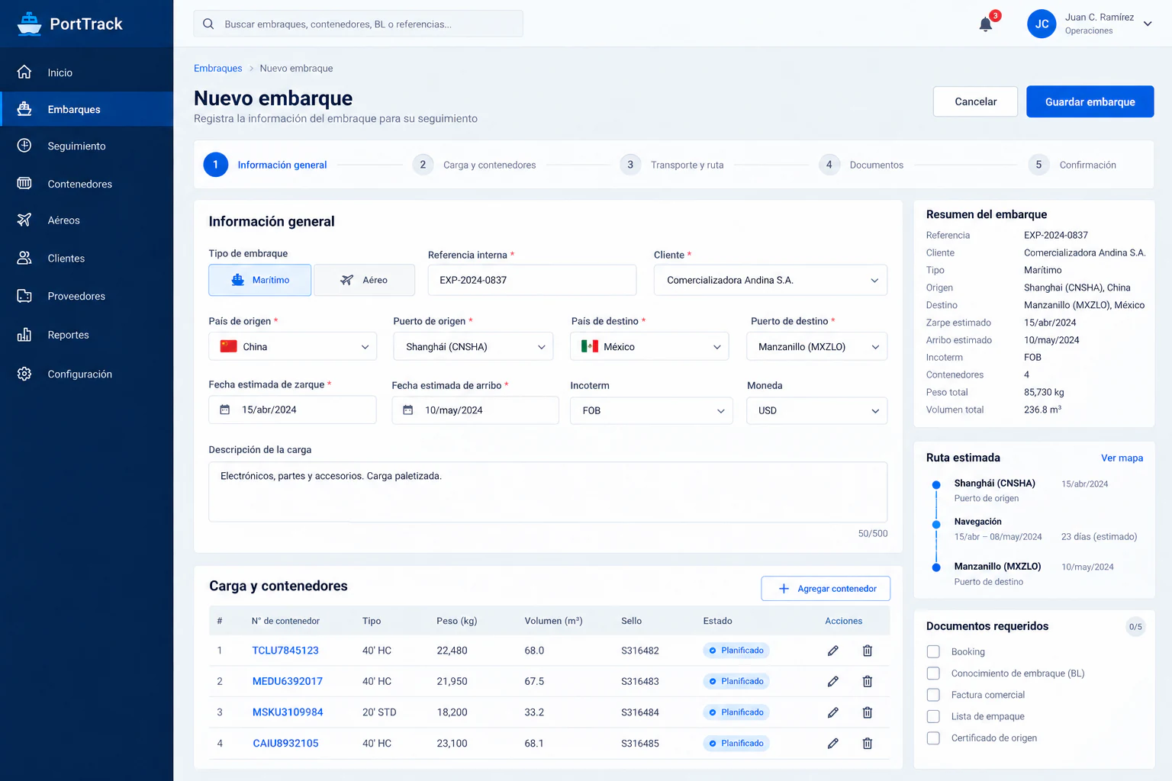Image resolution: width=1172 pixels, height=781 pixels.
Task: Go to step 3 Transporte y ruta
Action: (x=671, y=165)
